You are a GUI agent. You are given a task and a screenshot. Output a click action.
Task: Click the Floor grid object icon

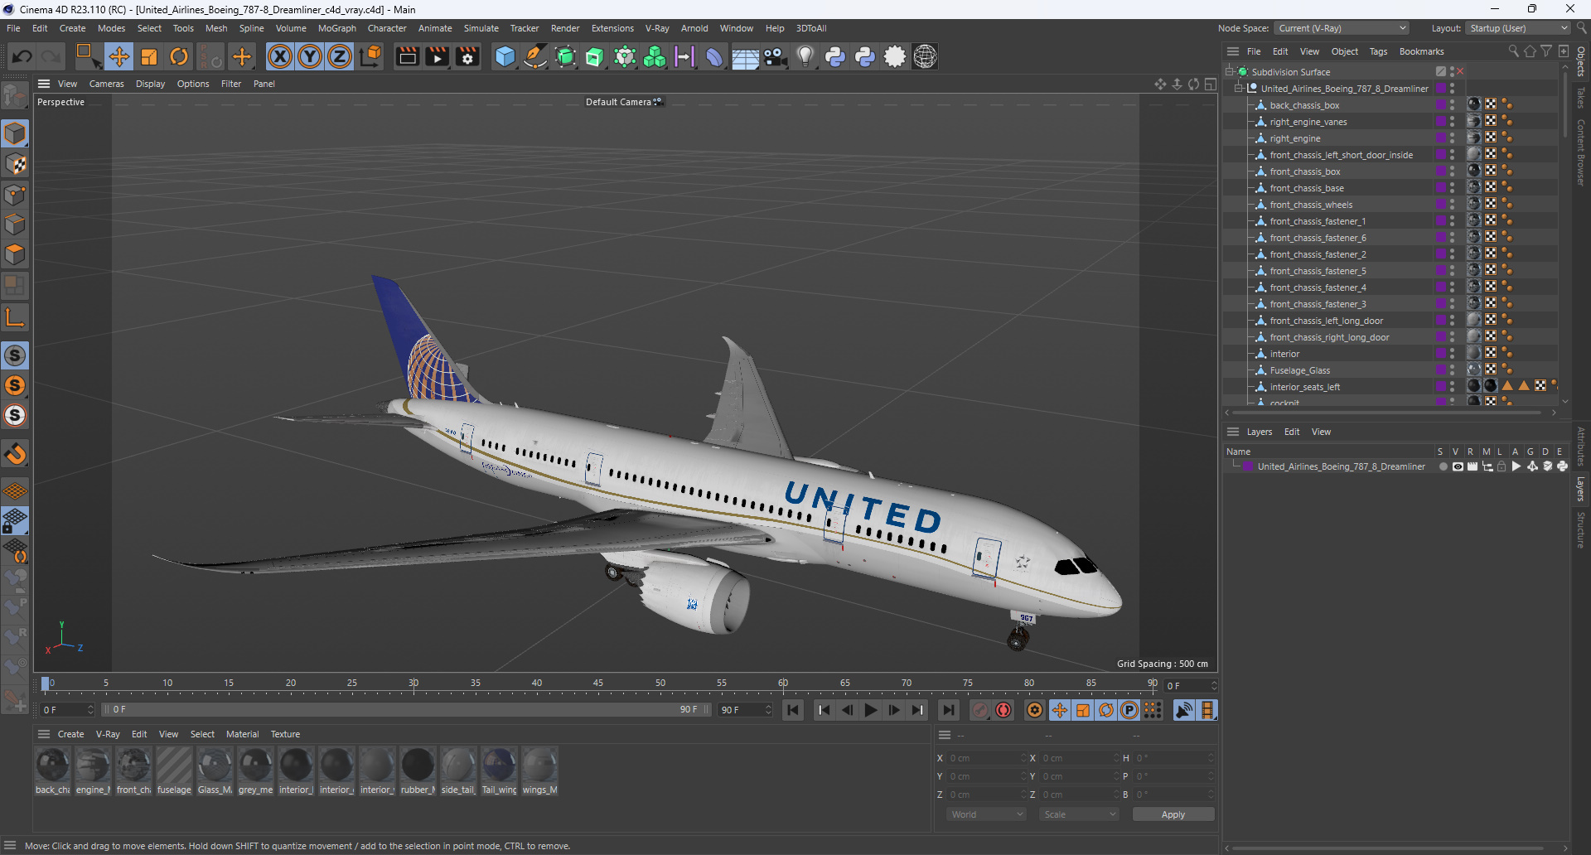click(x=745, y=56)
